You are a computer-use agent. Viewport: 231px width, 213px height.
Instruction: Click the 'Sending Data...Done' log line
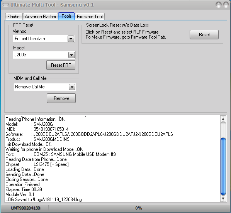click(25, 174)
